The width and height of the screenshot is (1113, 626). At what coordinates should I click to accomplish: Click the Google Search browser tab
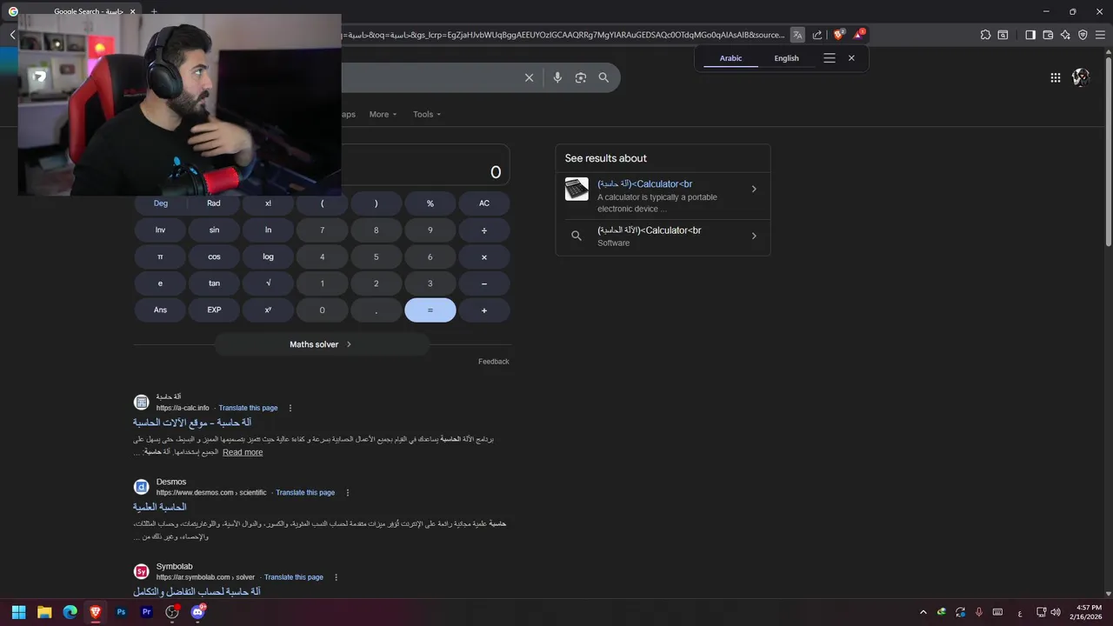tap(74, 11)
